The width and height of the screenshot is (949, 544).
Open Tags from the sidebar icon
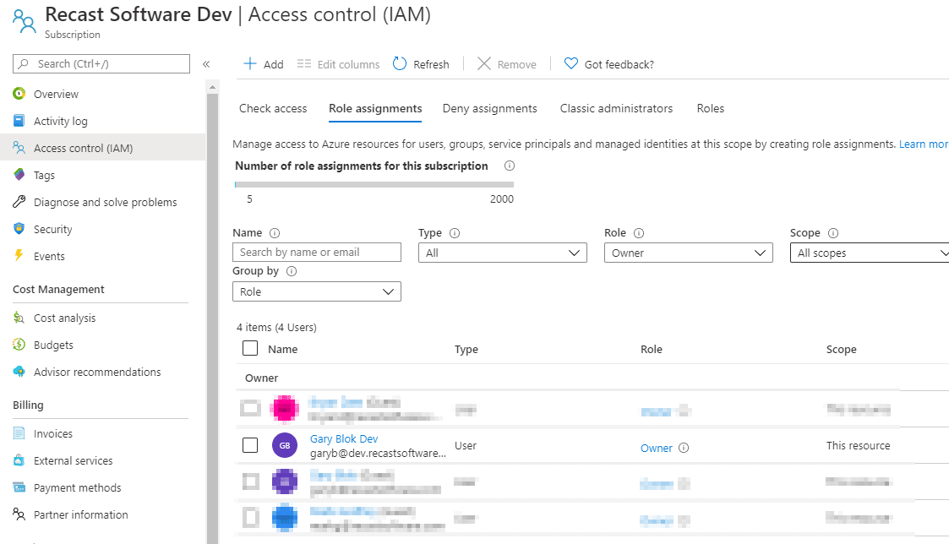(x=19, y=175)
